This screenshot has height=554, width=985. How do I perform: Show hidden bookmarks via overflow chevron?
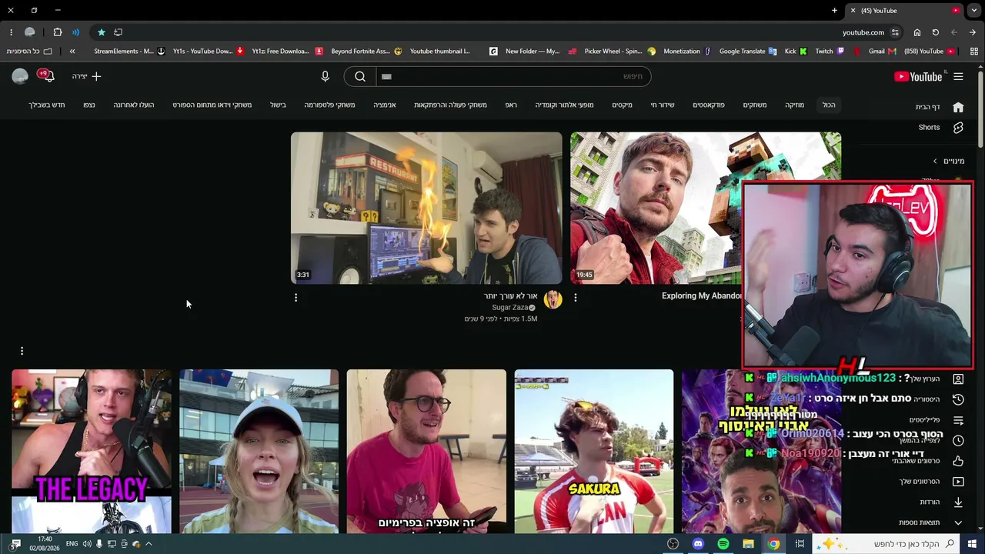72,52
